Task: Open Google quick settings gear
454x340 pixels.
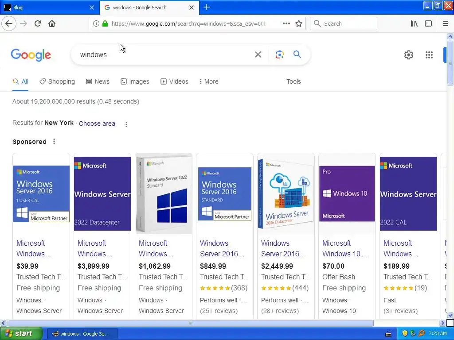Action: tap(408, 55)
